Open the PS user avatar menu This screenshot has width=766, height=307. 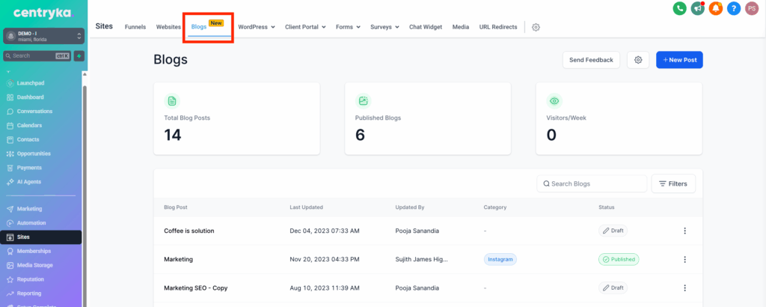point(752,9)
